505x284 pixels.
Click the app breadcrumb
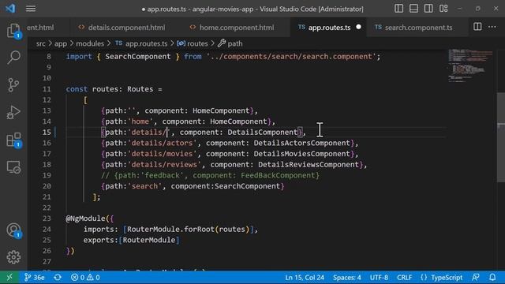click(60, 43)
